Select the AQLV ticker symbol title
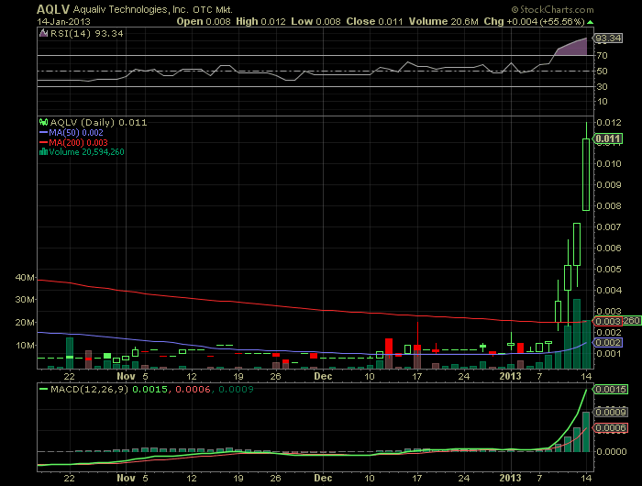 coord(53,9)
